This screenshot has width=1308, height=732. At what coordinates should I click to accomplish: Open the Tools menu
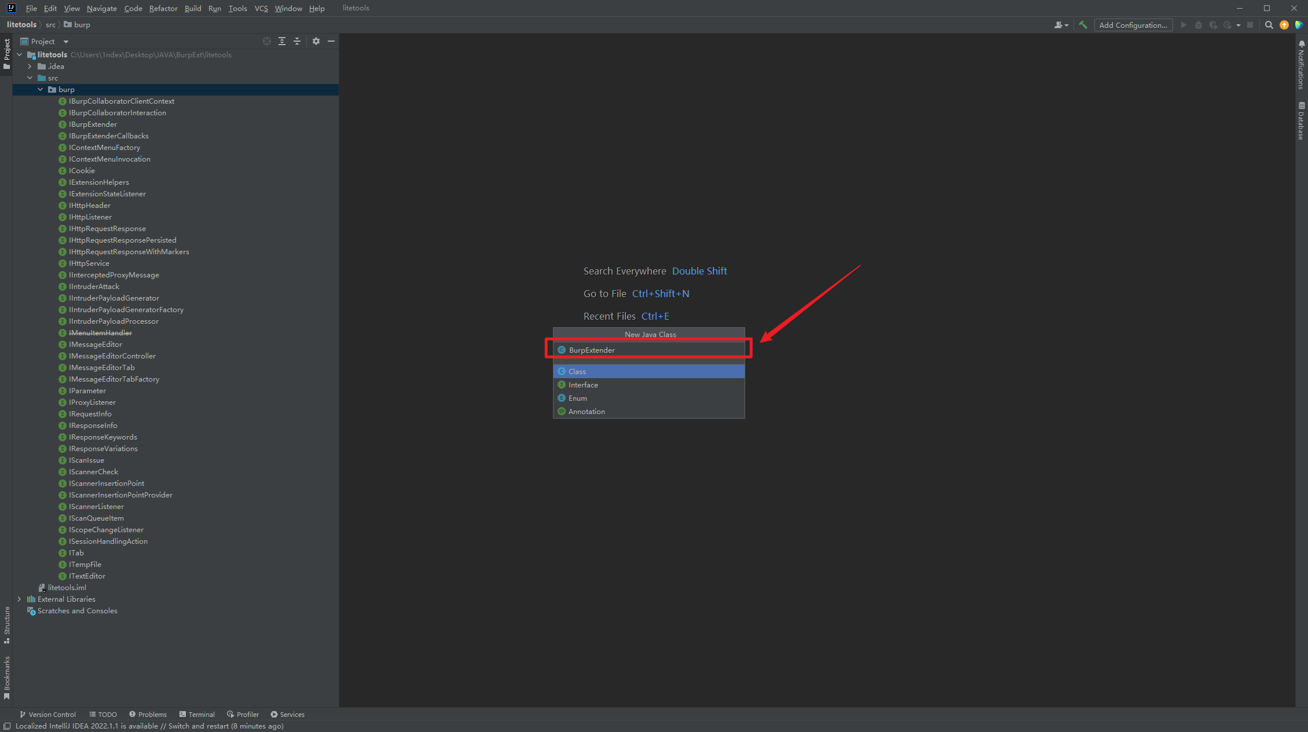[x=237, y=8]
